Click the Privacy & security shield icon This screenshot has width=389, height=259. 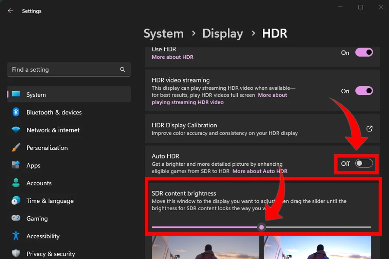(x=16, y=253)
